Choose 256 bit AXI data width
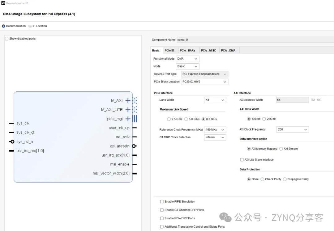This screenshot has height=231, width=334. coord(264,119)
